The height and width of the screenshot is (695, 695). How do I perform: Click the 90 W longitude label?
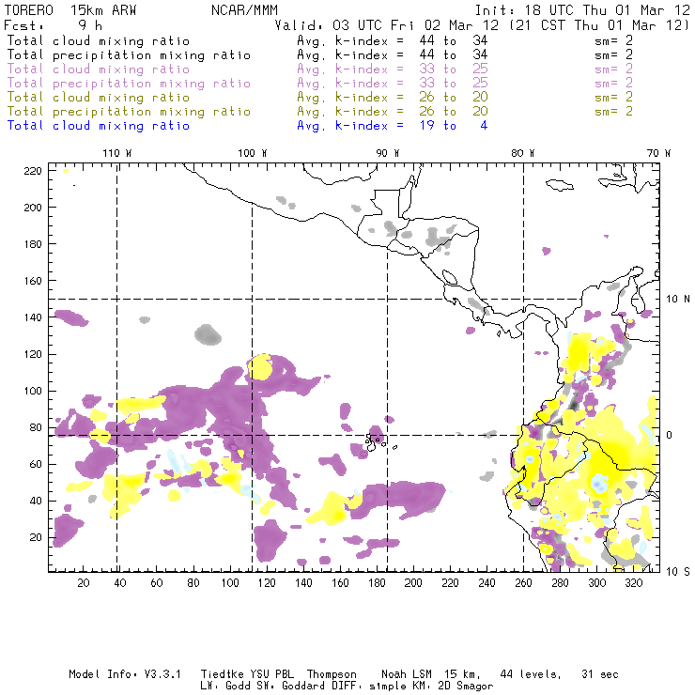point(388,153)
